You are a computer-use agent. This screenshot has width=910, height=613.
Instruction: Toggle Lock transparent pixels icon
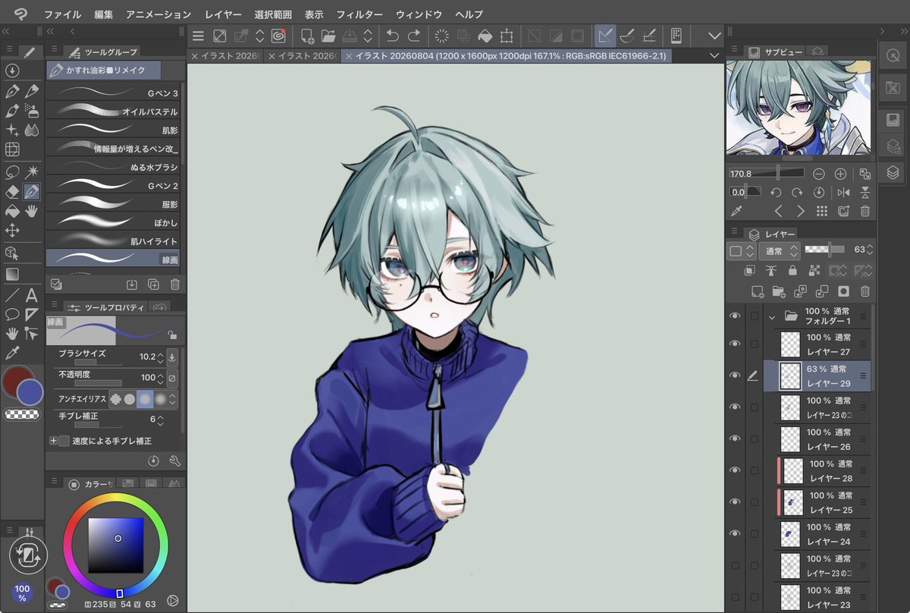tap(814, 270)
